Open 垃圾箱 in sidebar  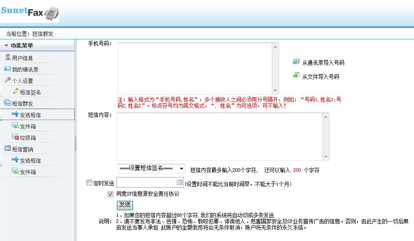(28, 138)
